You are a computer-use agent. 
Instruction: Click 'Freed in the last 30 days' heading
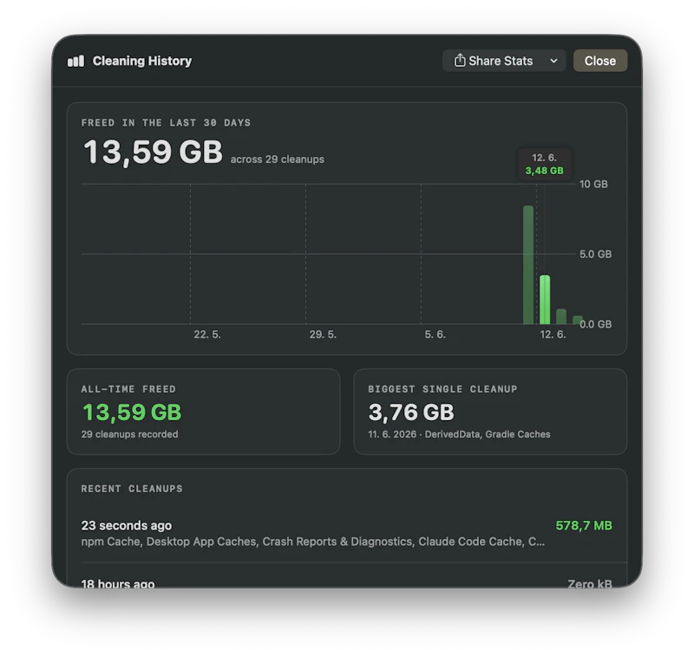[x=166, y=123]
